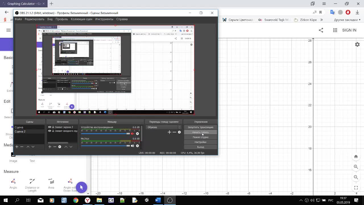Open the Файл menu in OBS
Screen dimensions: 364x205
(18, 19)
